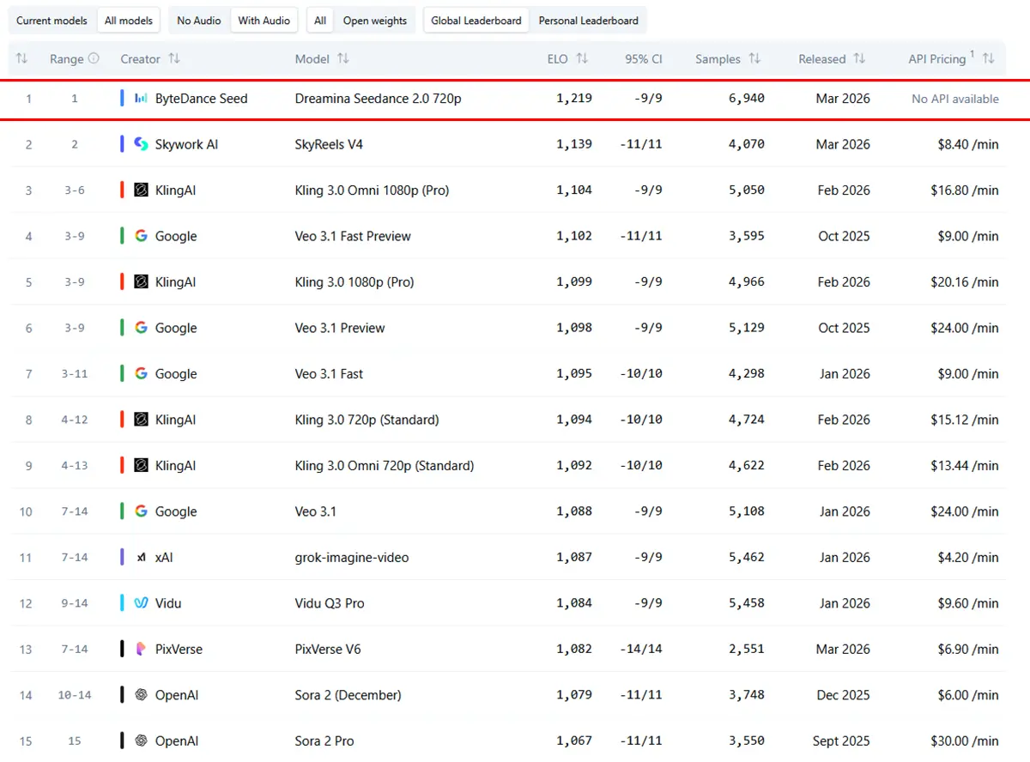Viewport: 1030px width, 762px height.
Task: Click the Skywork AI logo icon
Action: [x=142, y=144]
